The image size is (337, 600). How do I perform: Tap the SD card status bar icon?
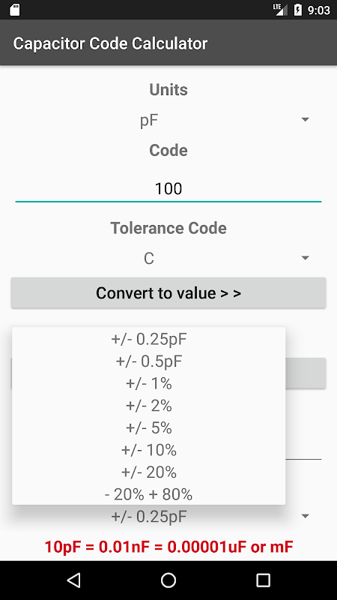tap(14, 10)
